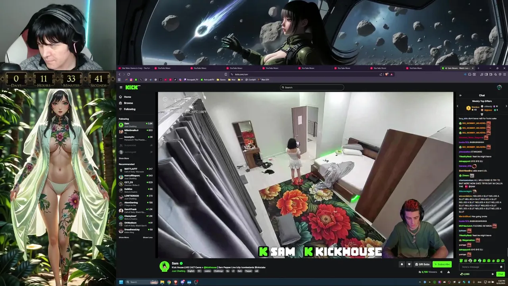
Task: Open Browse in Kick sidebar
Action: coord(125,103)
